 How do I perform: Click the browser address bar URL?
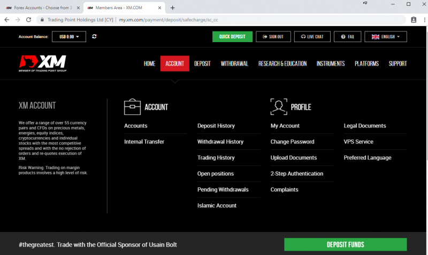click(169, 20)
